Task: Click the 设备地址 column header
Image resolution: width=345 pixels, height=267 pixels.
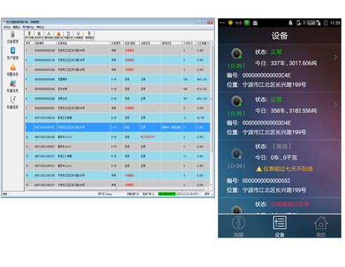Action: pyautogui.click(x=83, y=43)
